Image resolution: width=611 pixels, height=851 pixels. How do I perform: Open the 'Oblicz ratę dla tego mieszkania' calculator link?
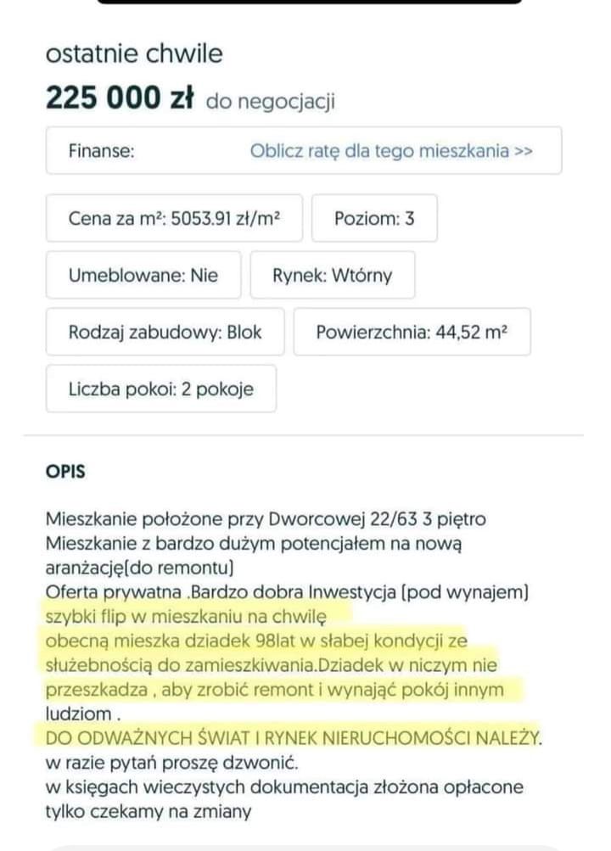click(390, 150)
